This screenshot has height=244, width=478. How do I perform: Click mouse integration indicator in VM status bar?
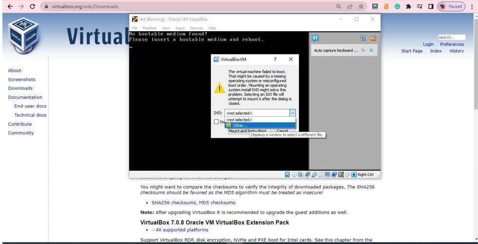(x=347, y=175)
